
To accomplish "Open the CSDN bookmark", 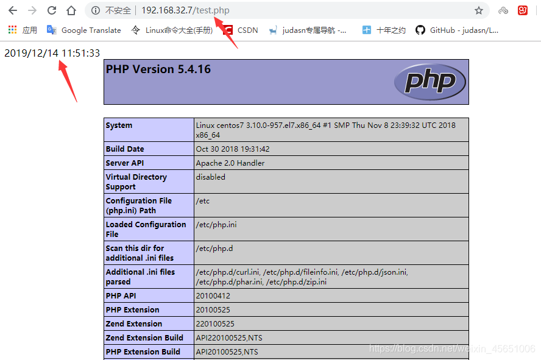I will pos(241,30).
